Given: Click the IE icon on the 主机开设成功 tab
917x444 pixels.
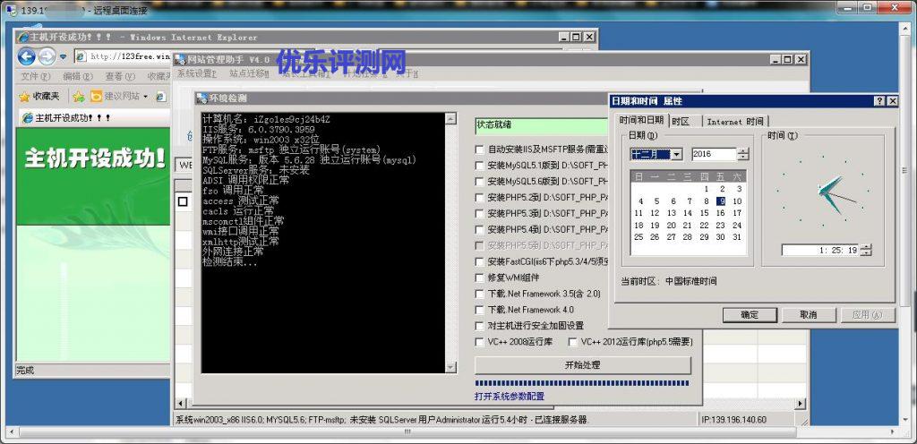Looking at the screenshot, I should [x=28, y=118].
